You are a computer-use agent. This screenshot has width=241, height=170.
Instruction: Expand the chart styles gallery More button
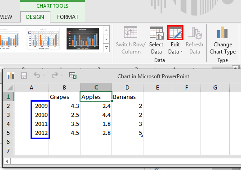pos(106,48)
